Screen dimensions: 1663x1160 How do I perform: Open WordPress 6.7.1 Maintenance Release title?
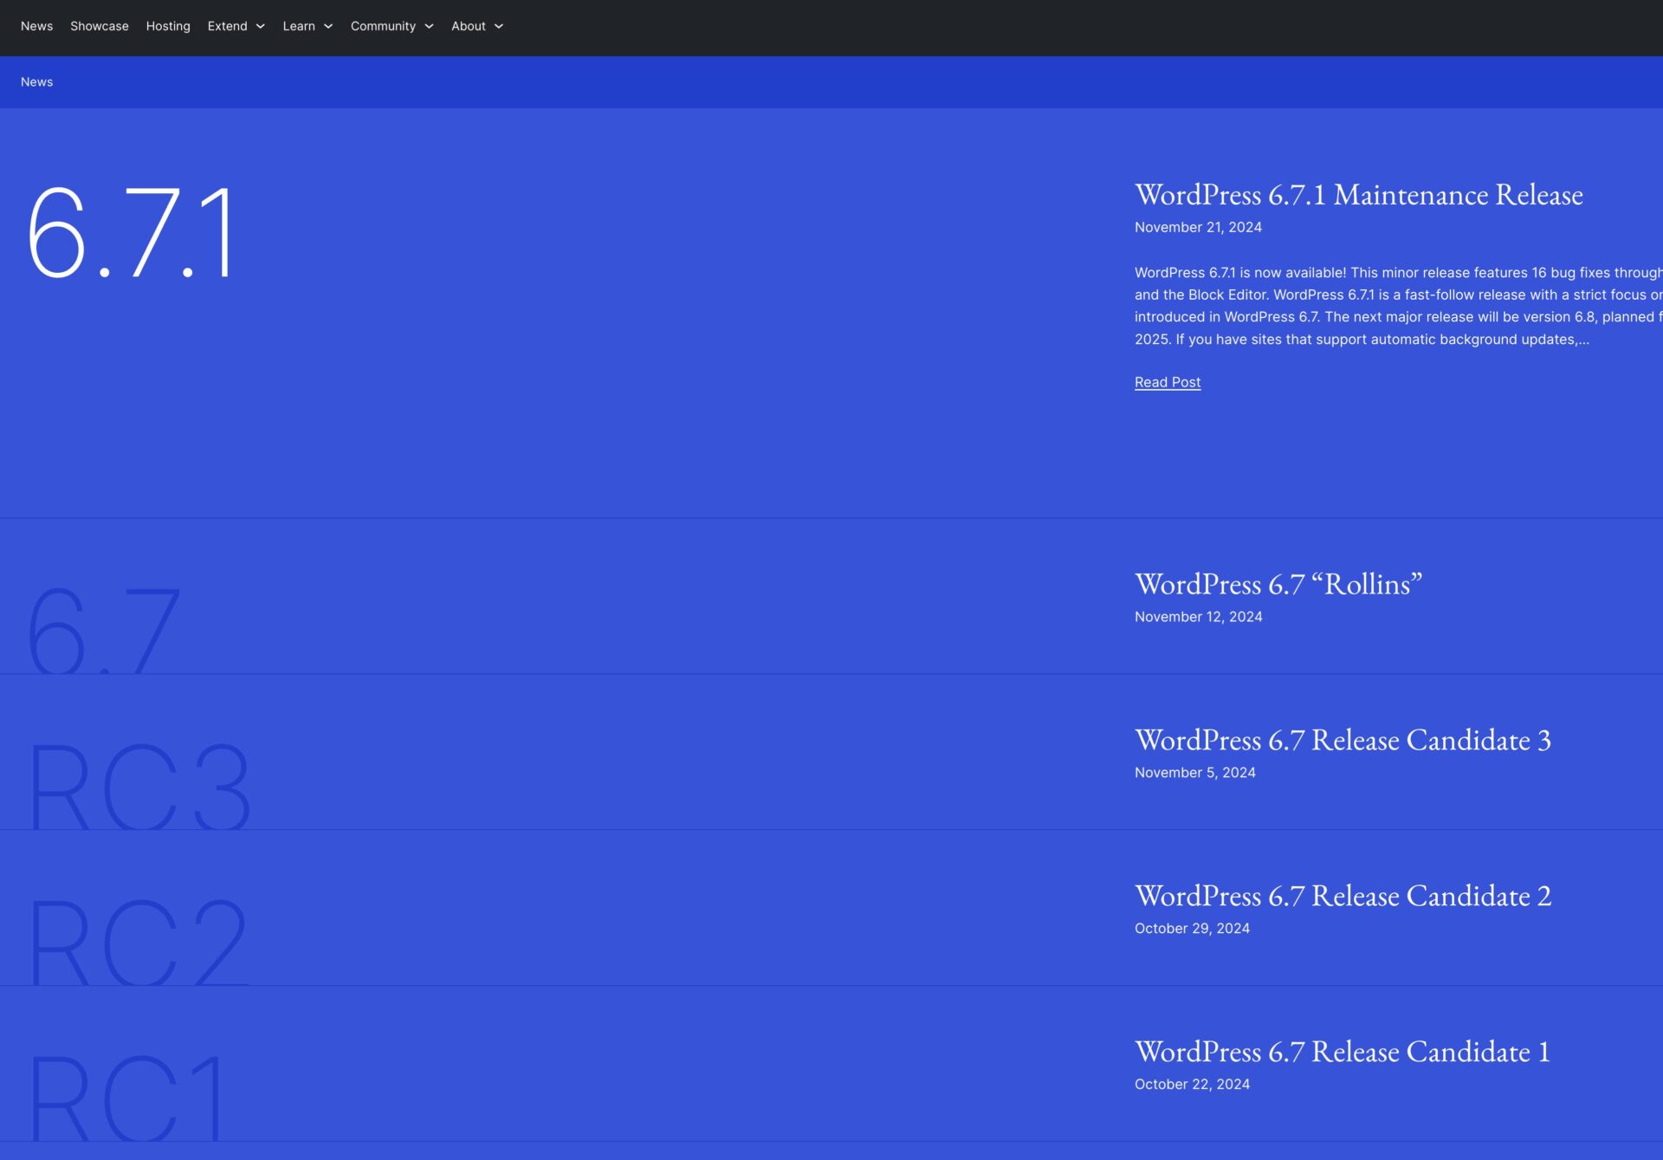pyautogui.click(x=1358, y=195)
